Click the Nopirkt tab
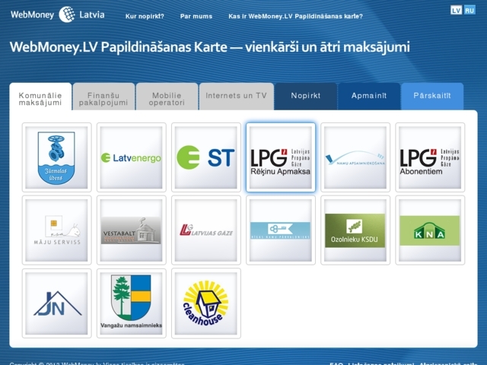The height and width of the screenshot is (365, 487). 306,97
